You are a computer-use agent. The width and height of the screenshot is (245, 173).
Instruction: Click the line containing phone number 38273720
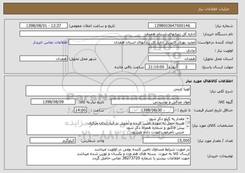click(141, 158)
